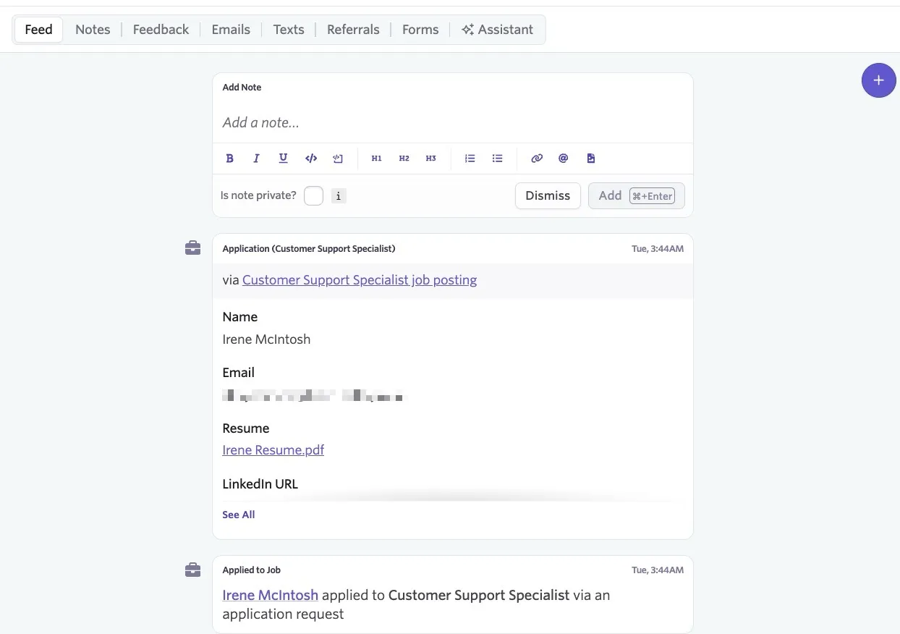The image size is (900, 634).
Task: Apply H3 heading style
Action: click(431, 158)
